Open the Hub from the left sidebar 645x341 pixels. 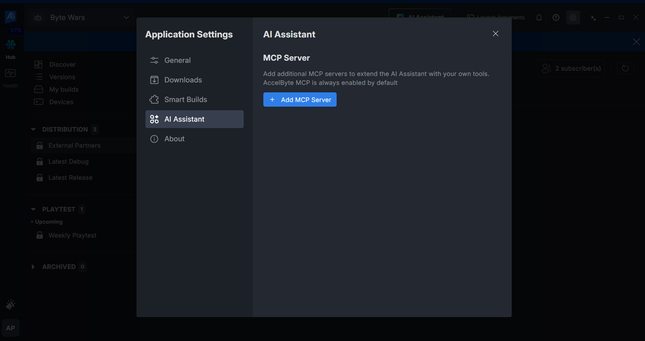pyautogui.click(x=10, y=47)
